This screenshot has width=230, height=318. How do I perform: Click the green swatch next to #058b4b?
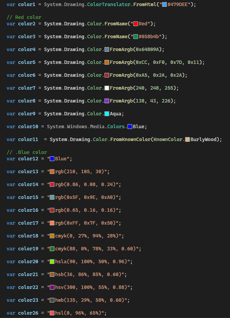click(x=135, y=37)
